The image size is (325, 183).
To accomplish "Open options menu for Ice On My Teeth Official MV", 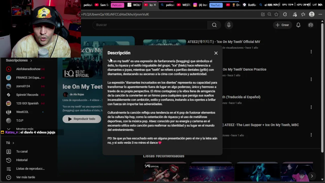I will [x=311, y=52].
